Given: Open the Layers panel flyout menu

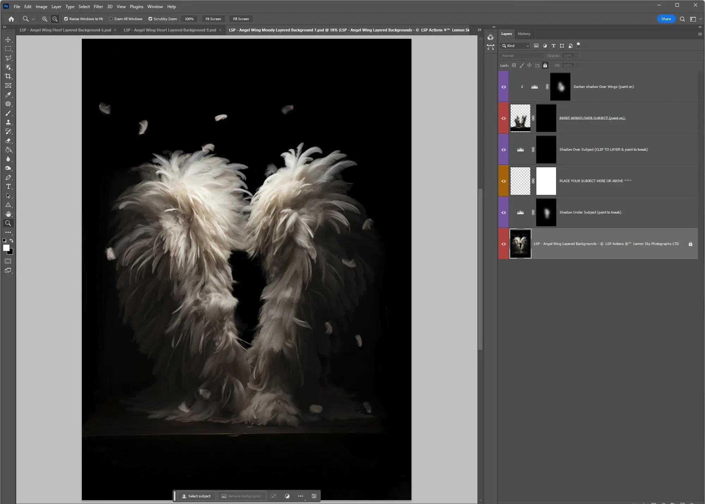Looking at the screenshot, I should (x=699, y=34).
